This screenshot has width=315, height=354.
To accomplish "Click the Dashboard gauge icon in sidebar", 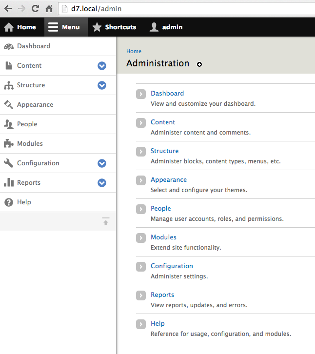I will (8, 46).
